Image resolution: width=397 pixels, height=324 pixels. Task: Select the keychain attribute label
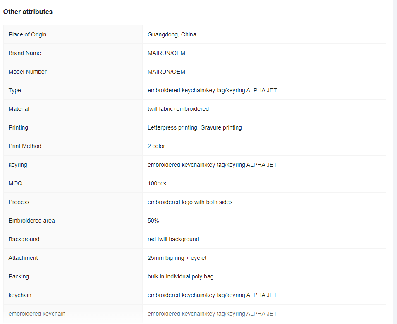pos(20,295)
